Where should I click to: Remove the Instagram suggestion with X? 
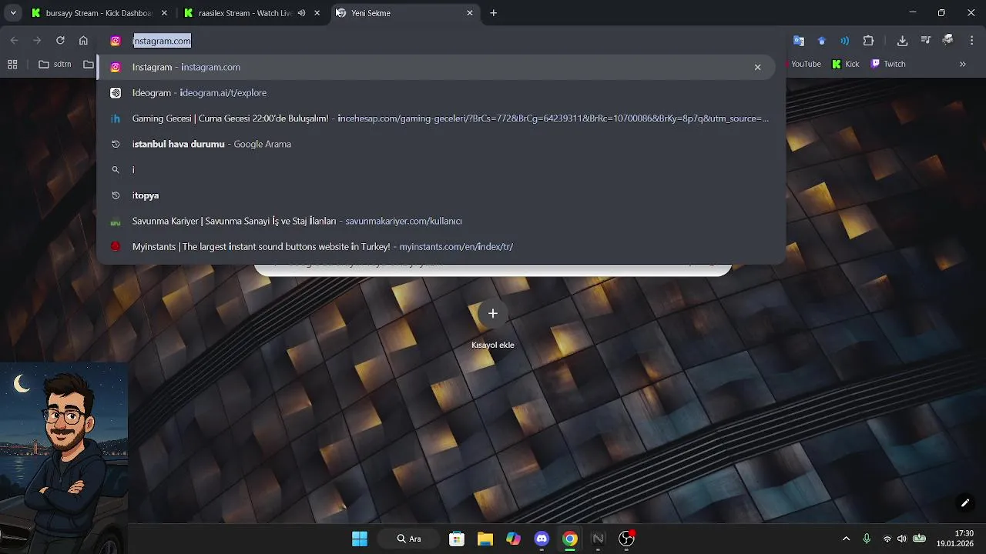point(757,67)
